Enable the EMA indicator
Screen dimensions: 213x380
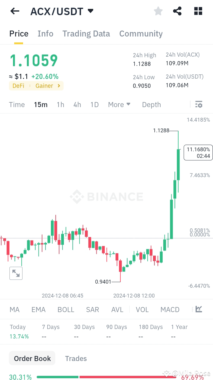pos(38,309)
